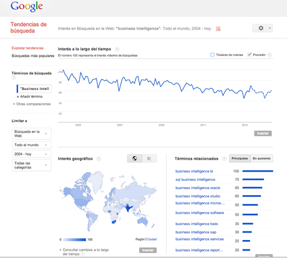Click 'Tendencias de búsqueda' title link
Screen dimensions: 287x258
point(29,27)
